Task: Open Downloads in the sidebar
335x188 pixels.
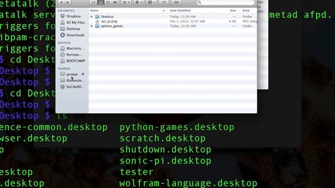Action: [x=75, y=35]
